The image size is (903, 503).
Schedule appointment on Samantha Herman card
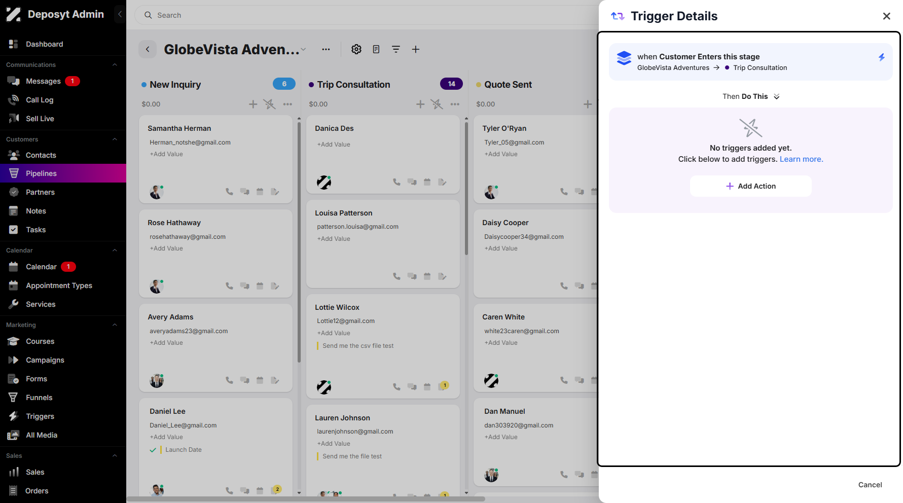tap(260, 192)
